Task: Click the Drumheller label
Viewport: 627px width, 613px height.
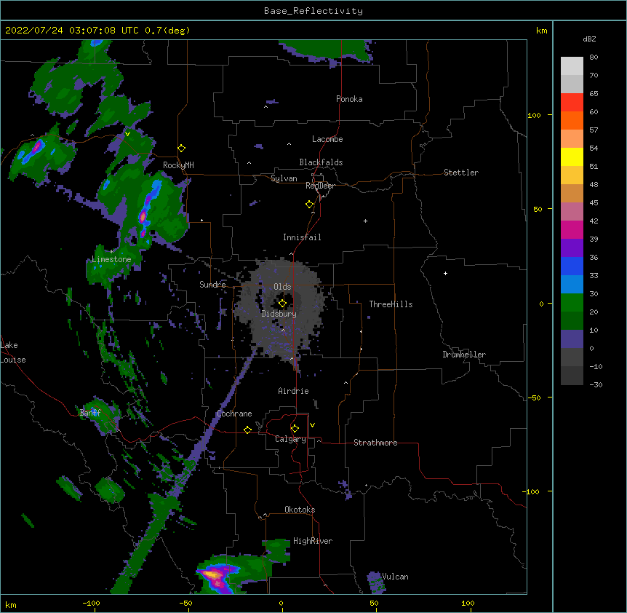Action: 464,355
